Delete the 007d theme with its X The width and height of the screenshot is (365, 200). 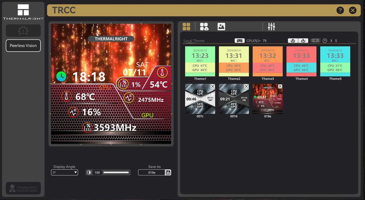[246, 86]
